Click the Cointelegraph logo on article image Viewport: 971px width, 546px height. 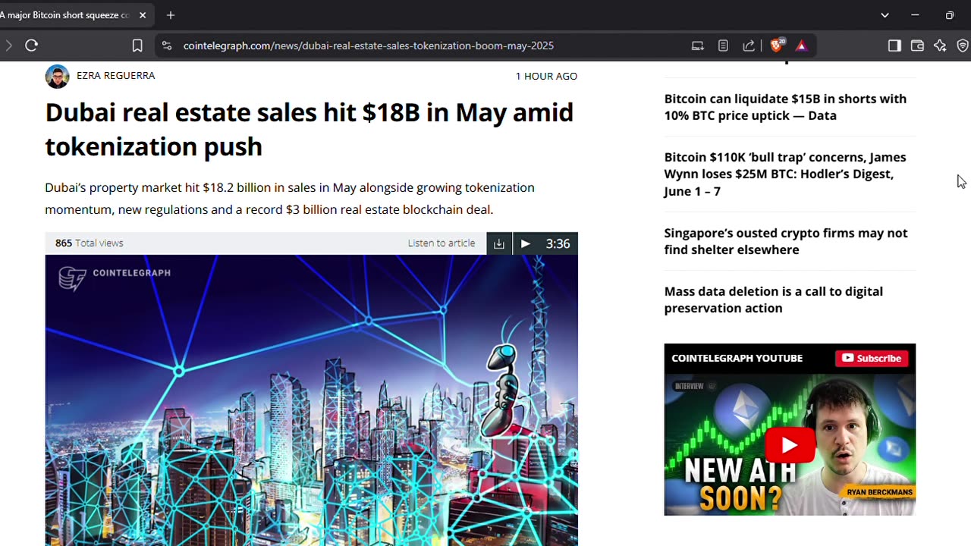115,278
